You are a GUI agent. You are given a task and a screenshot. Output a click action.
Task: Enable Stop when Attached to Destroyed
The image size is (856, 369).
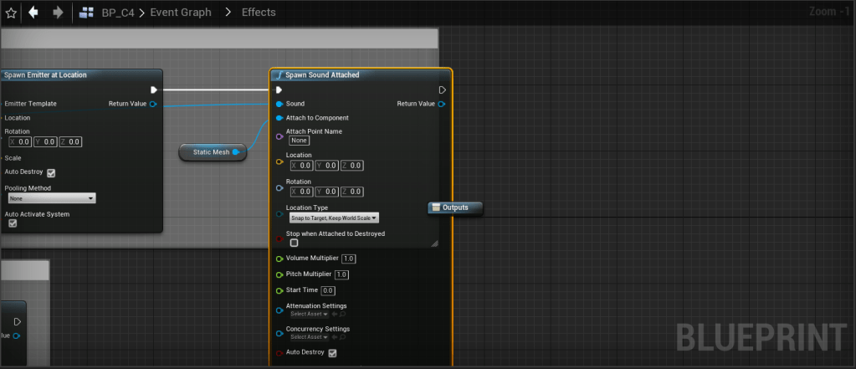294,243
